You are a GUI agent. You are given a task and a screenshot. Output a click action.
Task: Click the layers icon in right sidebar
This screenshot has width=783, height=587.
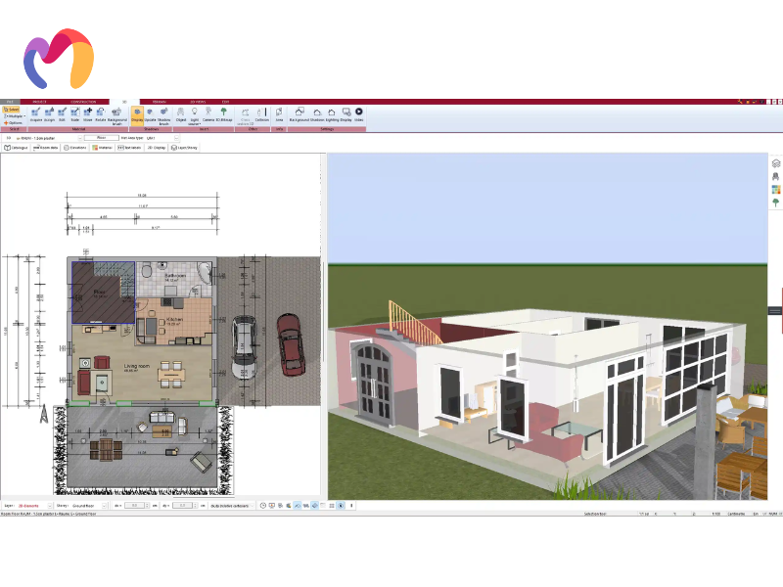[775, 163]
